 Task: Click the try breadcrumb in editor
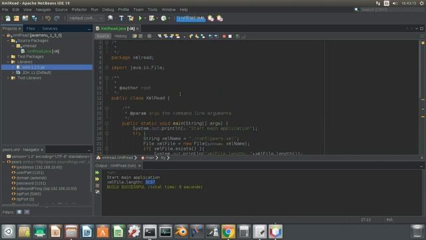tap(163, 158)
